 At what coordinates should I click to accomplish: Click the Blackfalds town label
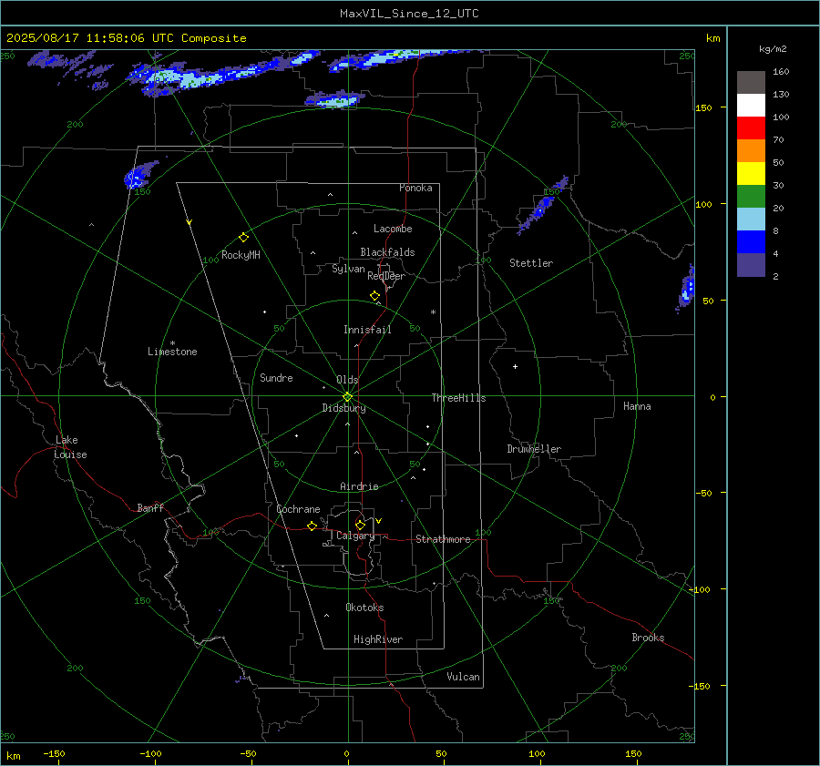(387, 252)
